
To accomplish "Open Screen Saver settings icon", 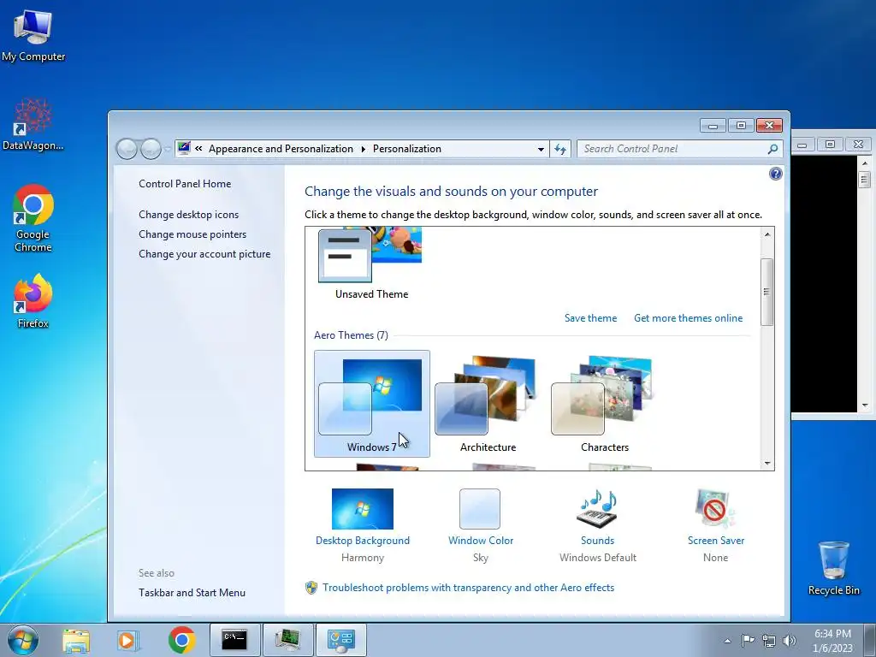I will (x=716, y=509).
